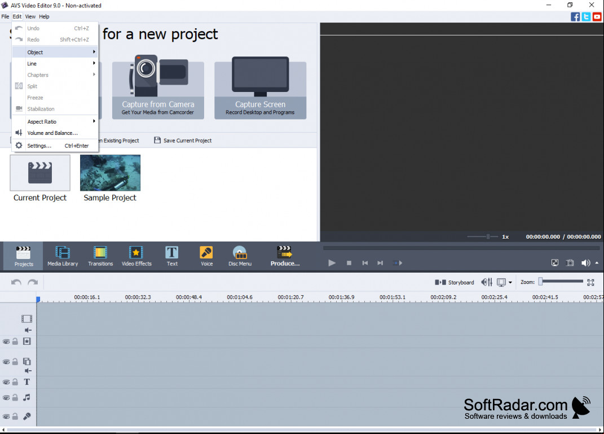Stop the preview playback

349,263
